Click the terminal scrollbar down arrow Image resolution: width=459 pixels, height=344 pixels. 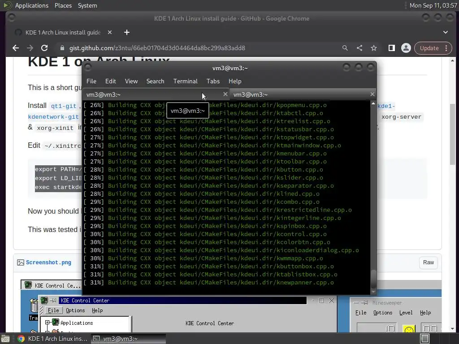(x=373, y=292)
